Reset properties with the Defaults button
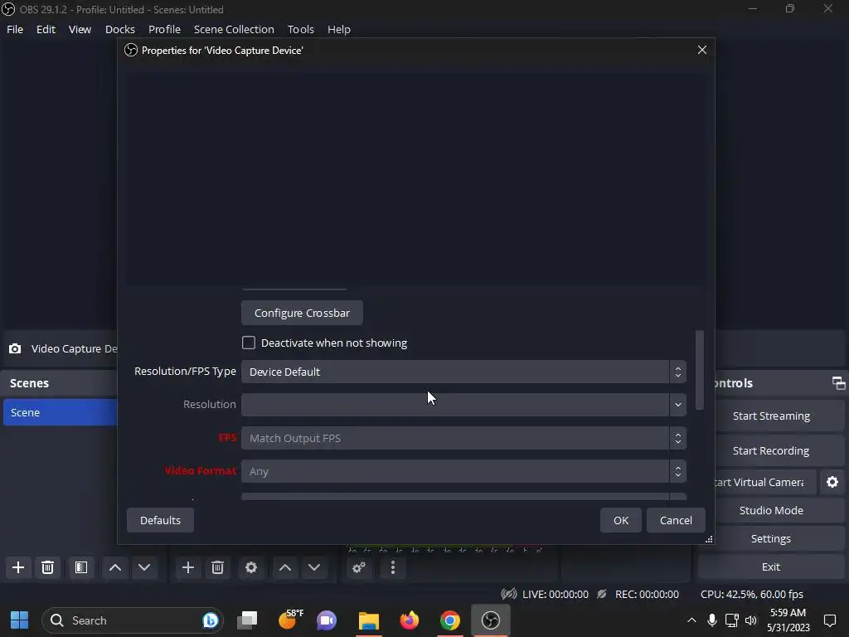The image size is (849, 637). [160, 520]
